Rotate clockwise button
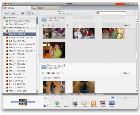This screenshot has height=115, width=140. (67, 98)
